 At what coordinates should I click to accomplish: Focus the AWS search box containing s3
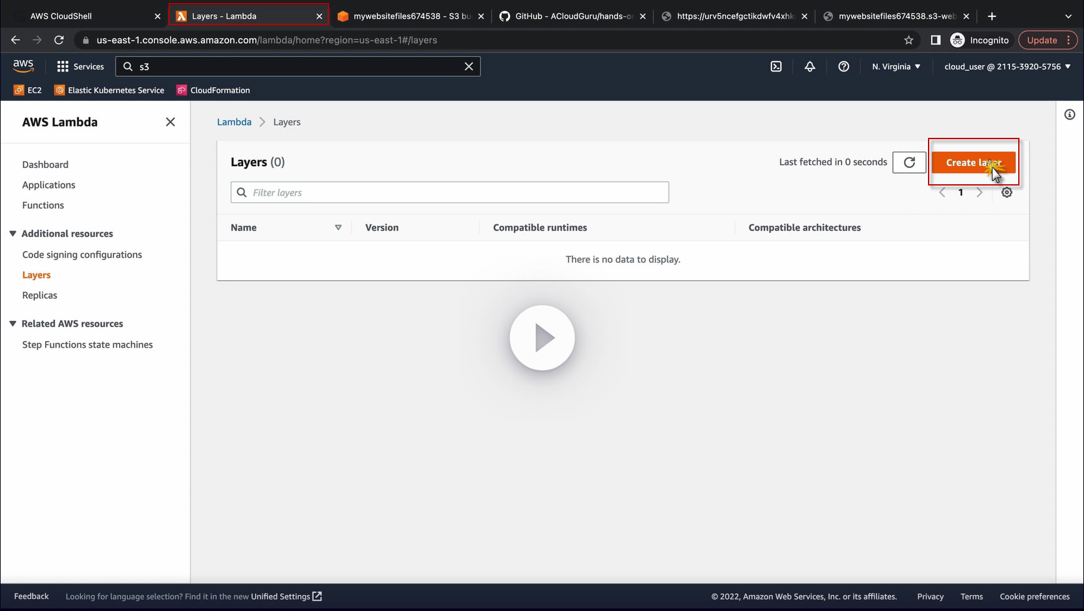click(298, 66)
